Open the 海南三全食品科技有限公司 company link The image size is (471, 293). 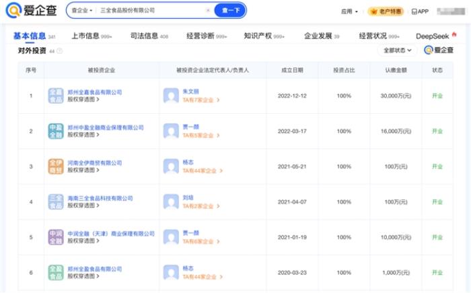point(100,198)
